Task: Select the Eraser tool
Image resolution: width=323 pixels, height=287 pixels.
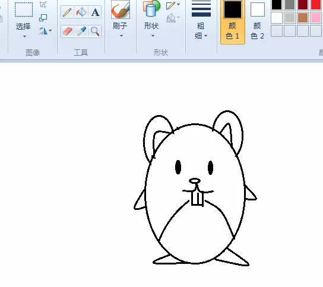Action: (67, 31)
